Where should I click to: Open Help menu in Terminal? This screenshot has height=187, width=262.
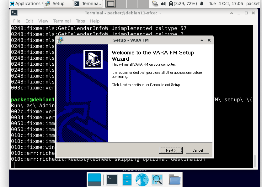95,21
